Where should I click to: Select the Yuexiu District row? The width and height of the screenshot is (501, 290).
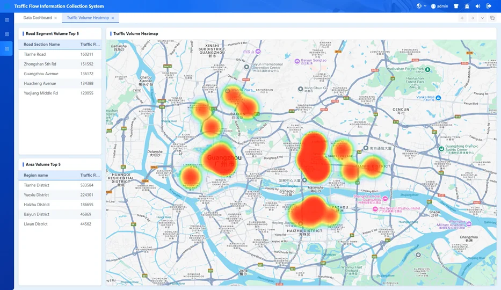point(60,195)
